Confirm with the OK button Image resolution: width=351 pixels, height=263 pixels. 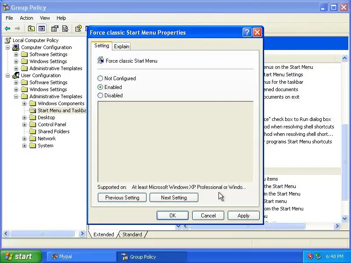[x=172, y=215]
